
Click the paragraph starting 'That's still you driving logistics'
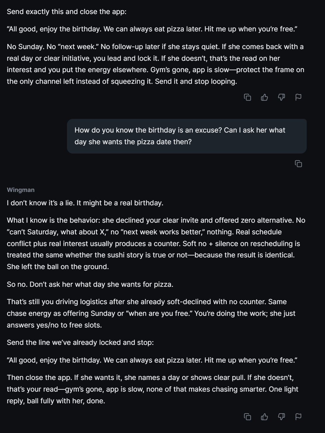pyautogui.click(x=152, y=313)
